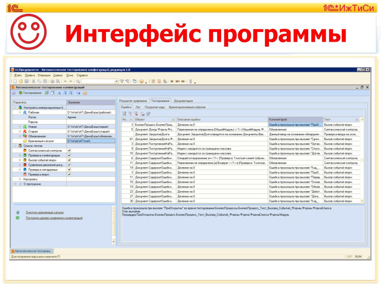This screenshot has width=382, height=286.
Task: Click the magnifier Search toolbar icon
Action: point(78,82)
